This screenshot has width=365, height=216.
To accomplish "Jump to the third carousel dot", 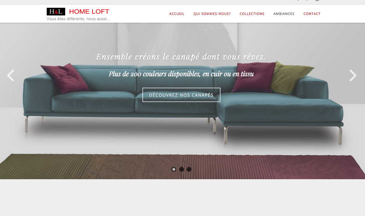I will coord(189,169).
